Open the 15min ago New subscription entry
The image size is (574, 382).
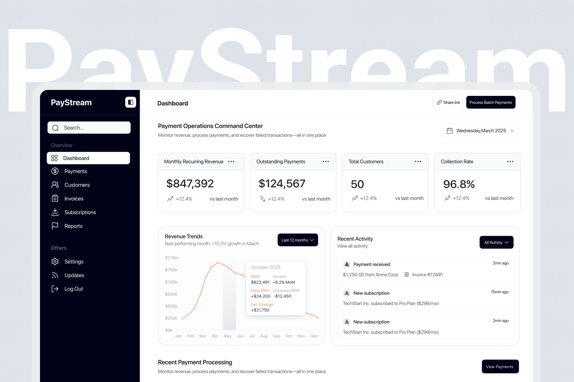pos(425,298)
